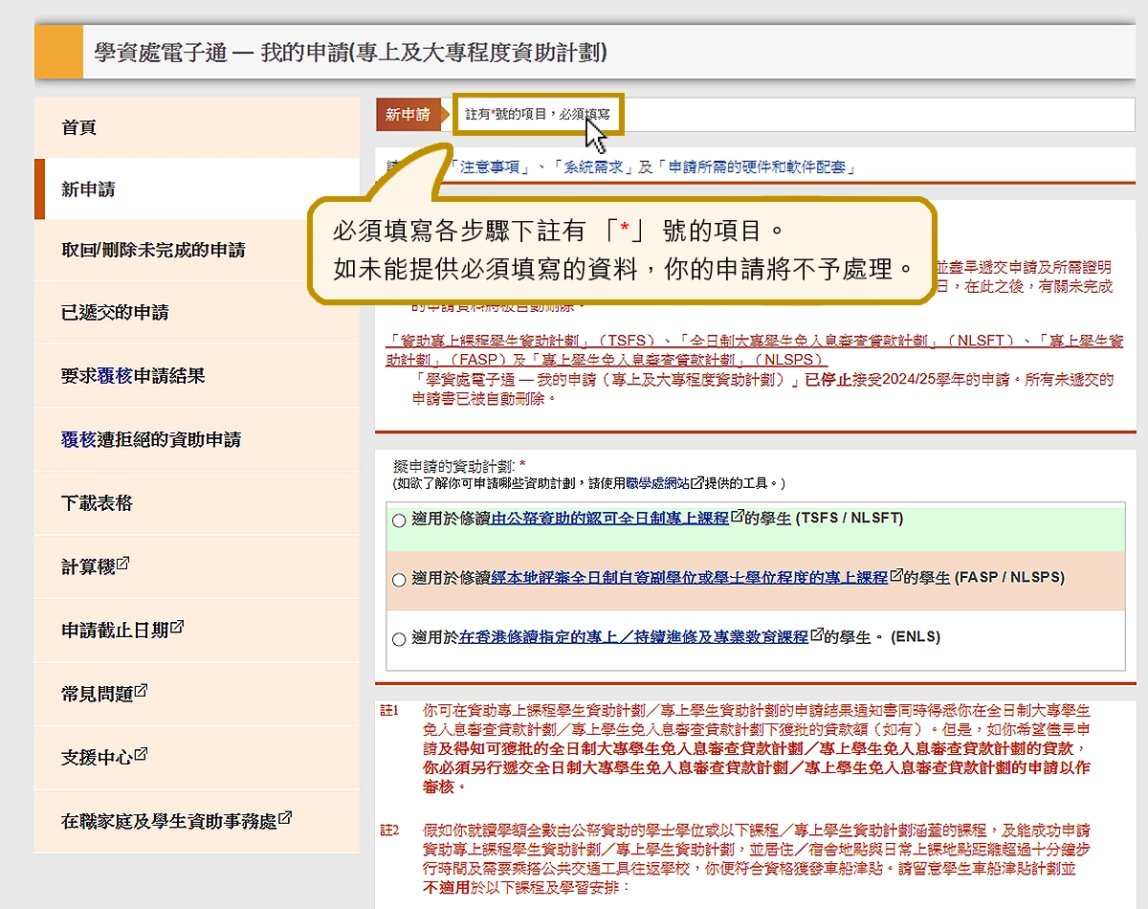Open the 常見問題 sidebar link
The image size is (1148, 909).
pos(197,693)
